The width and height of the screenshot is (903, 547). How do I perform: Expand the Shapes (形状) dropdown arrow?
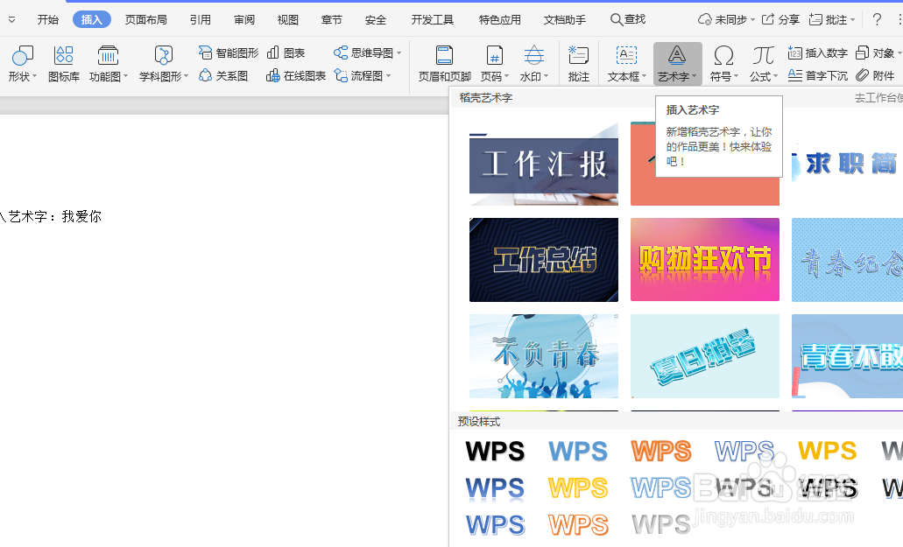34,76
